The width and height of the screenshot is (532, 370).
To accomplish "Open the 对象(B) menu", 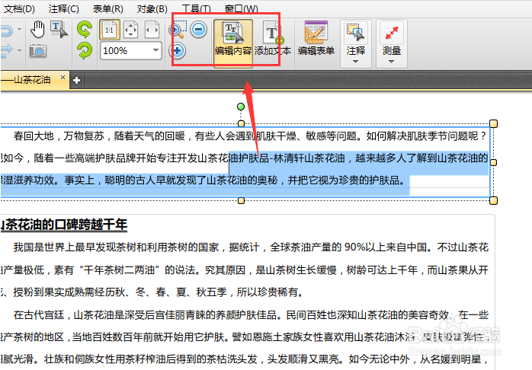I will pyautogui.click(x=152, y=8).
